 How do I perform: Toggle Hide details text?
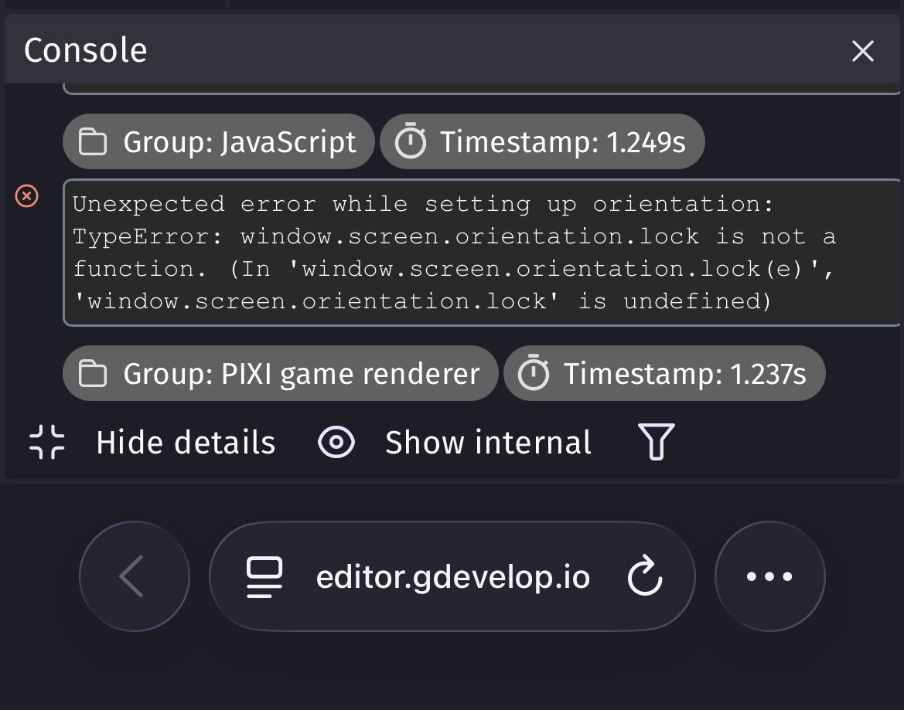pyautogui.click(x=186, y=442)
